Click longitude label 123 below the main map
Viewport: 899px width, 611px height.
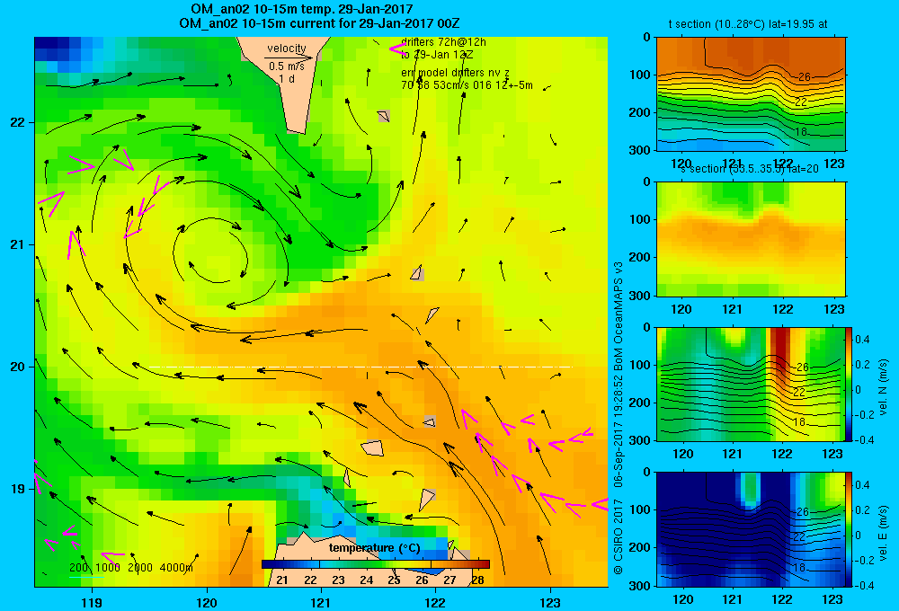point(550,602)
